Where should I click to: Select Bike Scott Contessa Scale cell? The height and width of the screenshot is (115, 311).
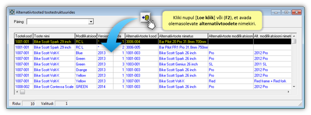point(54,87)
